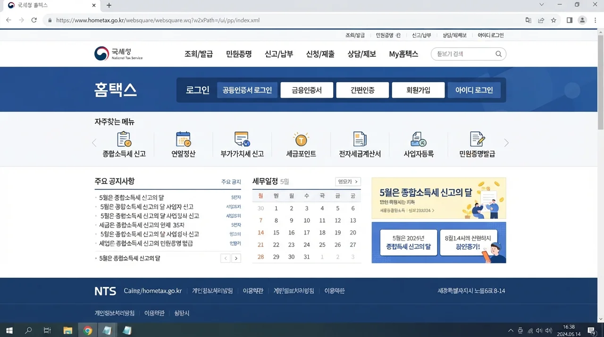Open Windows Start menu

point(9,330)
